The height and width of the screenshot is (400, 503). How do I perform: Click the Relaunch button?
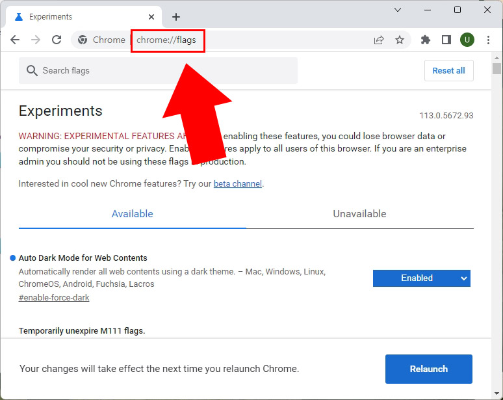tap(428, 369)
